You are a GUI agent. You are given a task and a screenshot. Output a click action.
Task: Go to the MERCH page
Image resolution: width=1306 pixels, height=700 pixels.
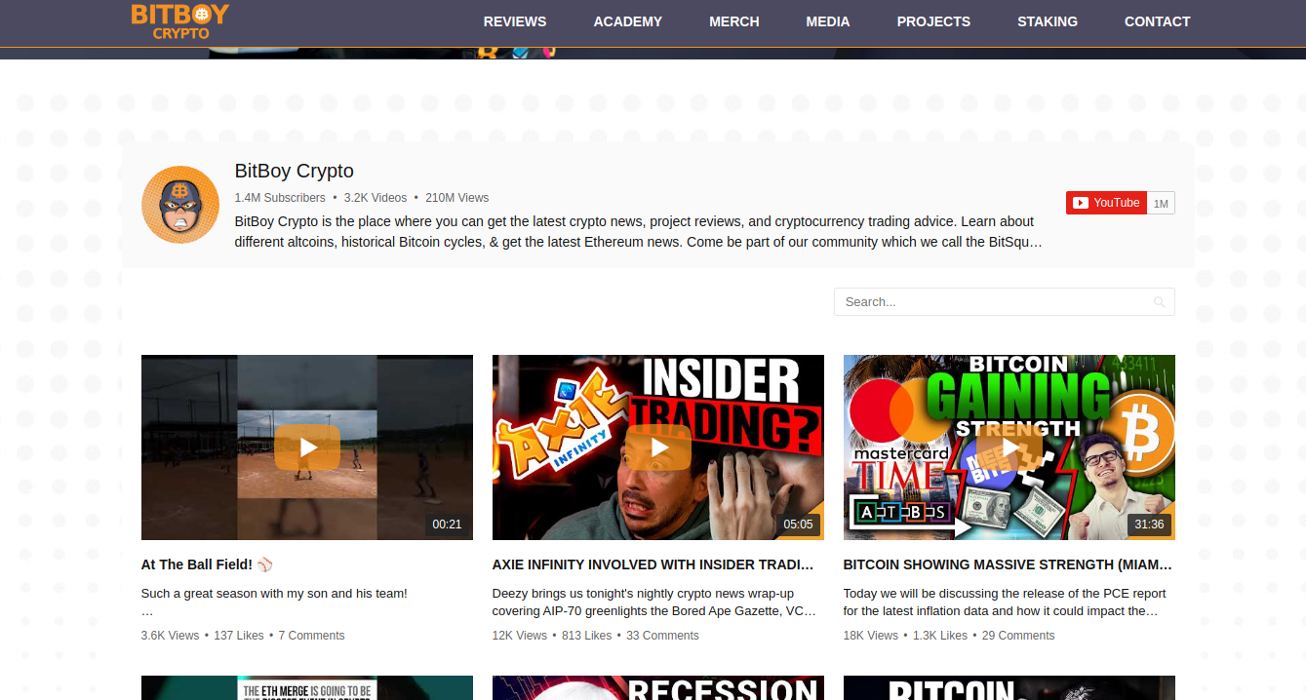tap(734, 21)
